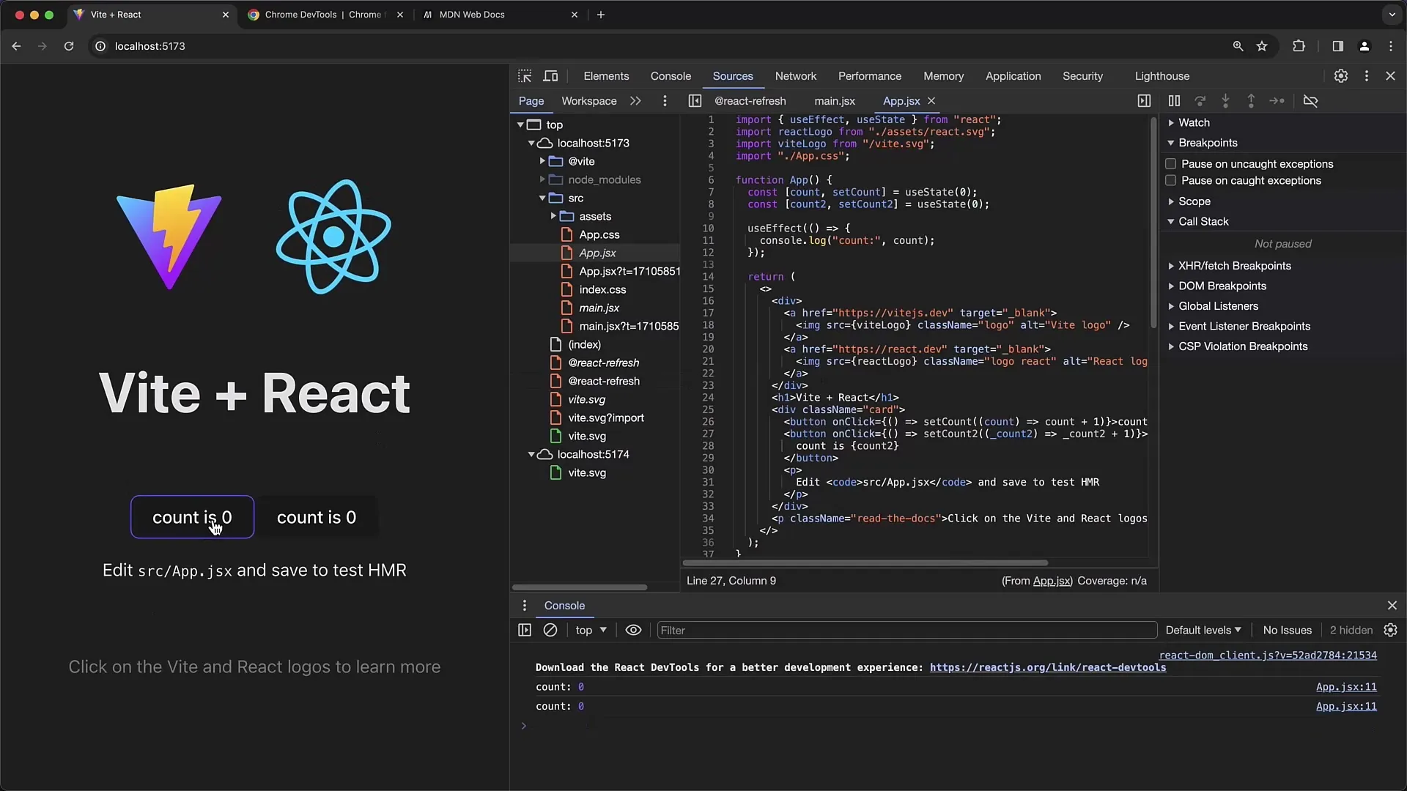Click the count is 0 button
The height and width of the screenshot is (791, 1407).
pyautogui.click(x=191, y=516)
